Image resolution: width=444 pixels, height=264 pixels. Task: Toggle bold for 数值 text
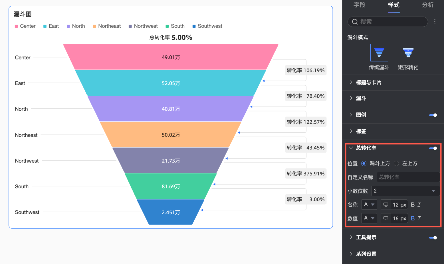pos(413,218)
